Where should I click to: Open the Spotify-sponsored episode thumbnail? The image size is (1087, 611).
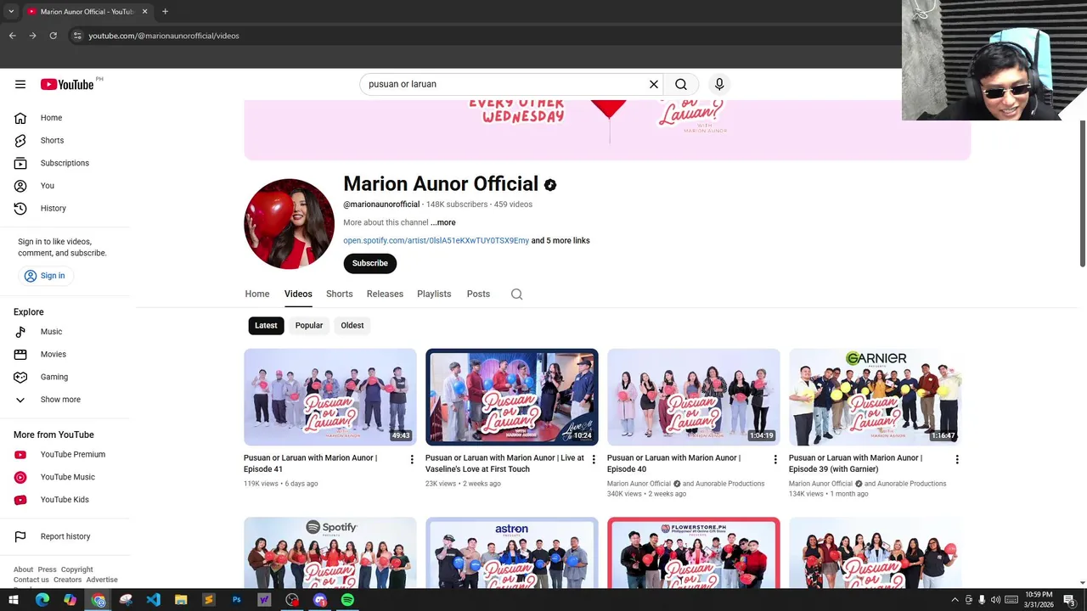point(330,552)
